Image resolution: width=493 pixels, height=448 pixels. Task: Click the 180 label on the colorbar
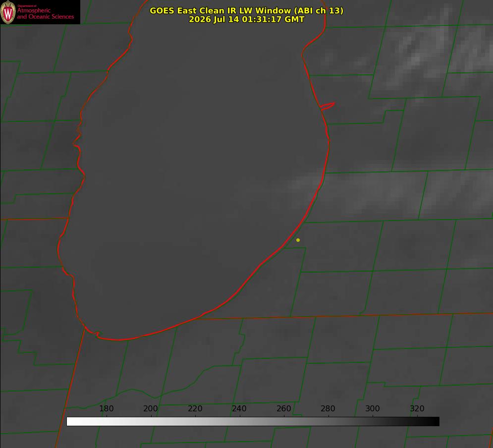[x=106, y=408]
